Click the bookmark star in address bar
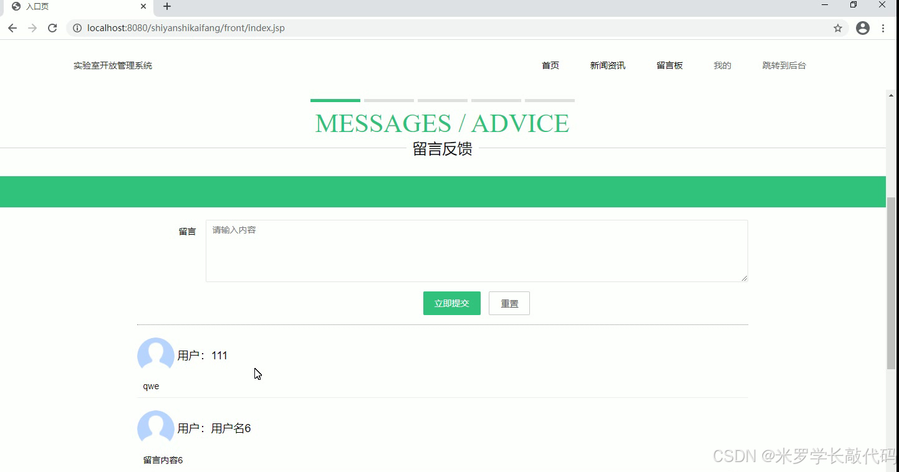 click(838, 28)
